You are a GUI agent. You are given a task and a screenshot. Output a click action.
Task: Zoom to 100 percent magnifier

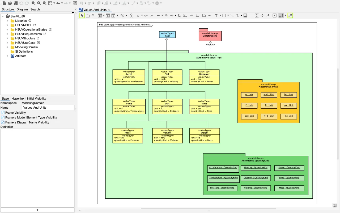coord(33,3)
